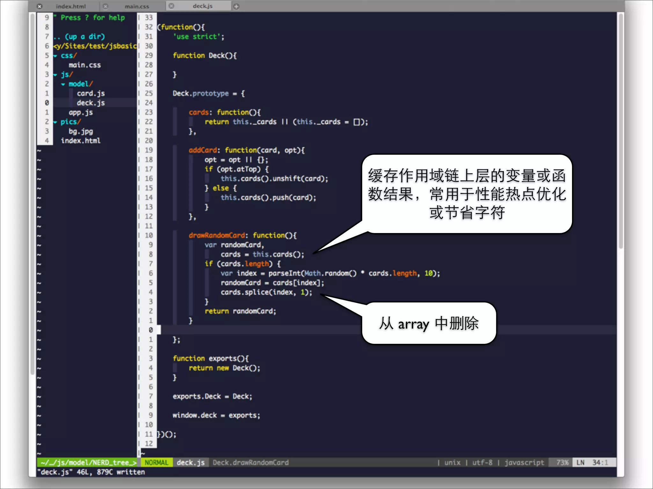Open index.html in the file tree
The width and height of the screenshot is (653, 489).
[x=81, y=141]
